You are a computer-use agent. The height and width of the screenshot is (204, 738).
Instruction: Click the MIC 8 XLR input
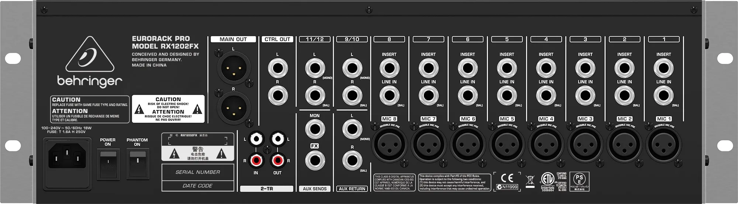pos(389,144)
